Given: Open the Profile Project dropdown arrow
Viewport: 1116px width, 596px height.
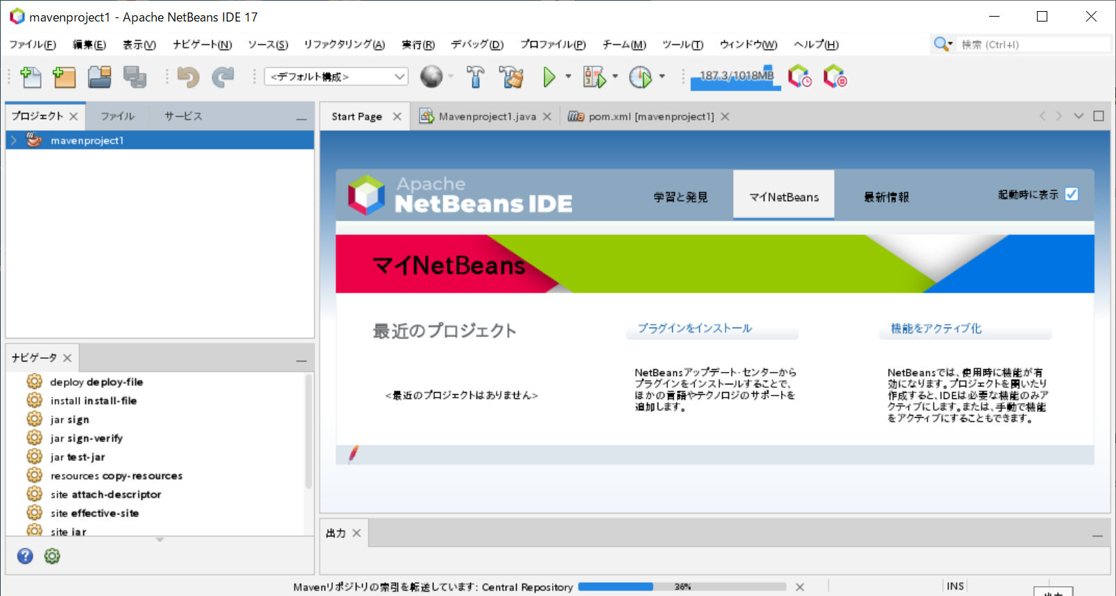Looking at the screenshot, I should coord(662,76).
